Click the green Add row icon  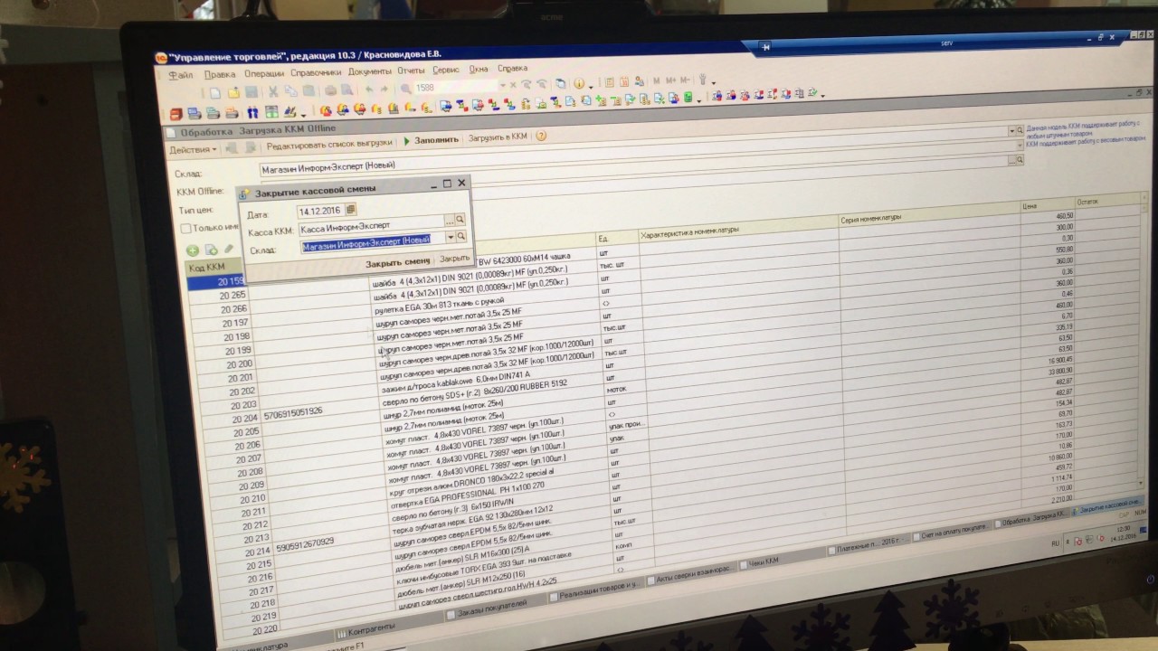193,250
